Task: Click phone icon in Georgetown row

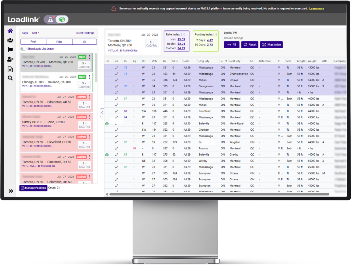Action: click(116, 86)
